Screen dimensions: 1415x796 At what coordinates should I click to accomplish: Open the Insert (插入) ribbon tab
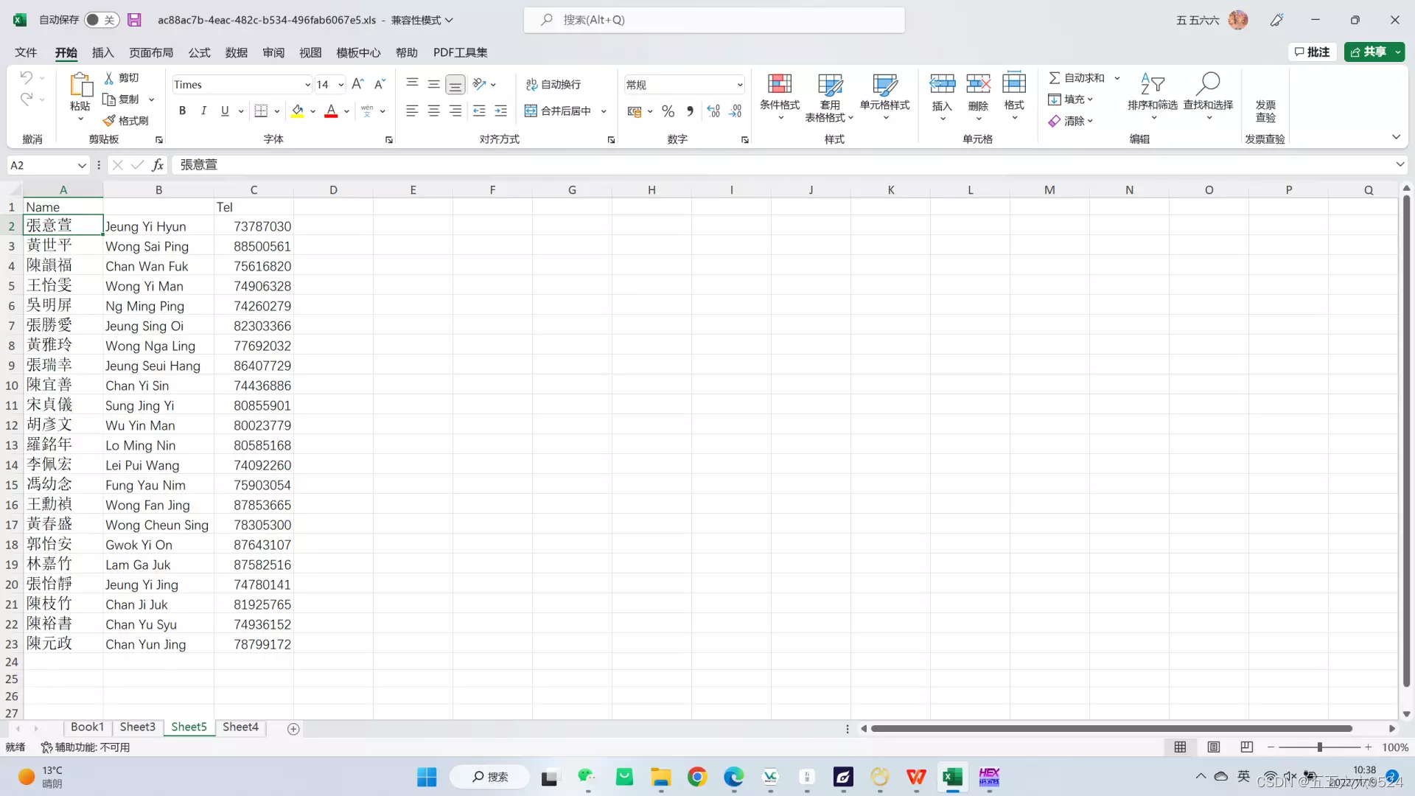coord(102,52)
